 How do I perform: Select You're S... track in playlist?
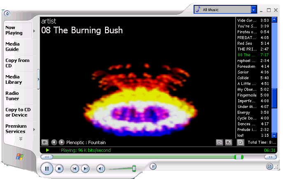[253, 26]
